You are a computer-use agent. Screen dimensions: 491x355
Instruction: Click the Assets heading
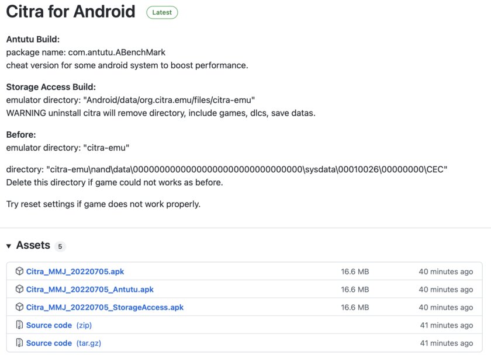point(33,245)
